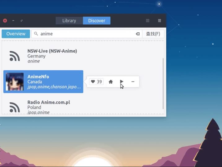
Task: Click the 查找(F) search button
Action: tap(153, 34)
